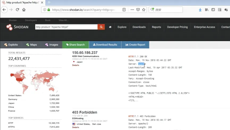Click the Shodan logo
Image resolution: width=230 pixels, height=130 pixels.
(17, 27)
